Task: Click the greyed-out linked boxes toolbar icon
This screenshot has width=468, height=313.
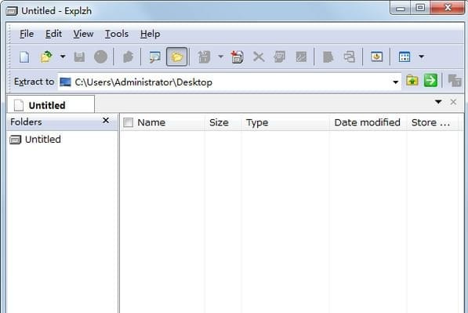Action: tap(349, 56)
